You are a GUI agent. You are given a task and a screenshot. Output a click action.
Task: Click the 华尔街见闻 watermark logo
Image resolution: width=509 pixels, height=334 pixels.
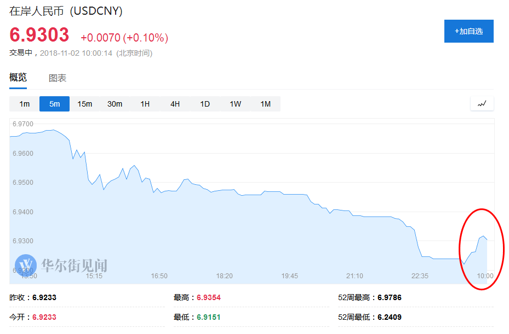click(x=61, y=265)
